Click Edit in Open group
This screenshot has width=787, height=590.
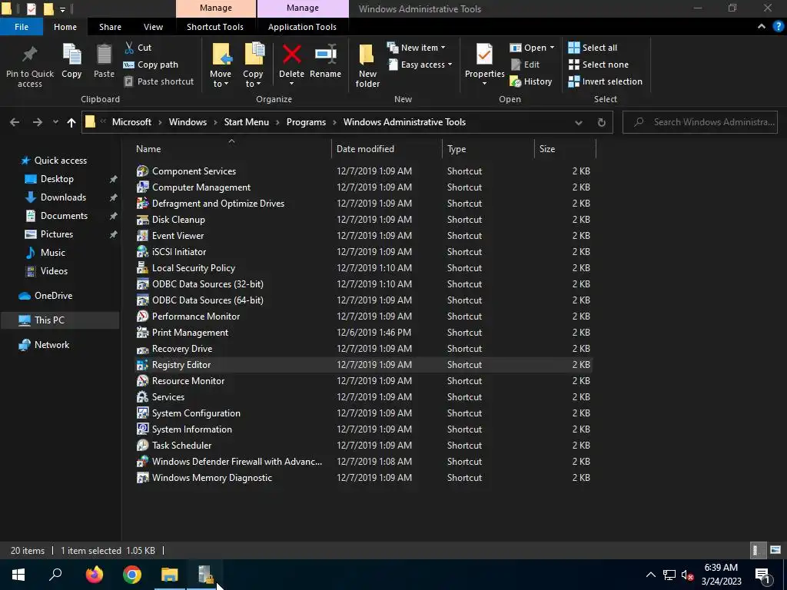[x=525, y=65]
